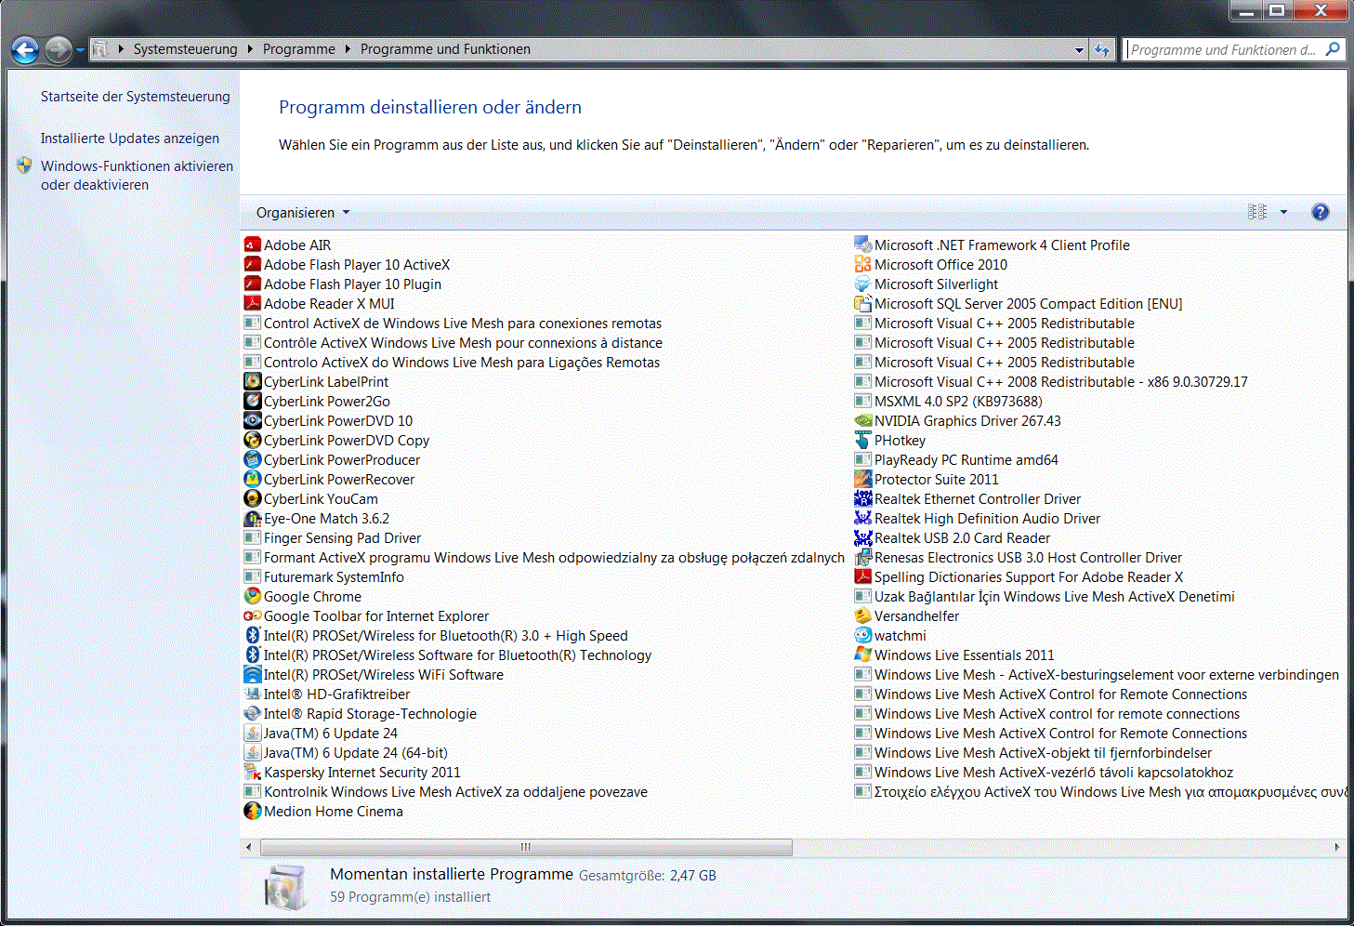Select the Intel Rapid Storage-Technologie icon

point(252,713)
